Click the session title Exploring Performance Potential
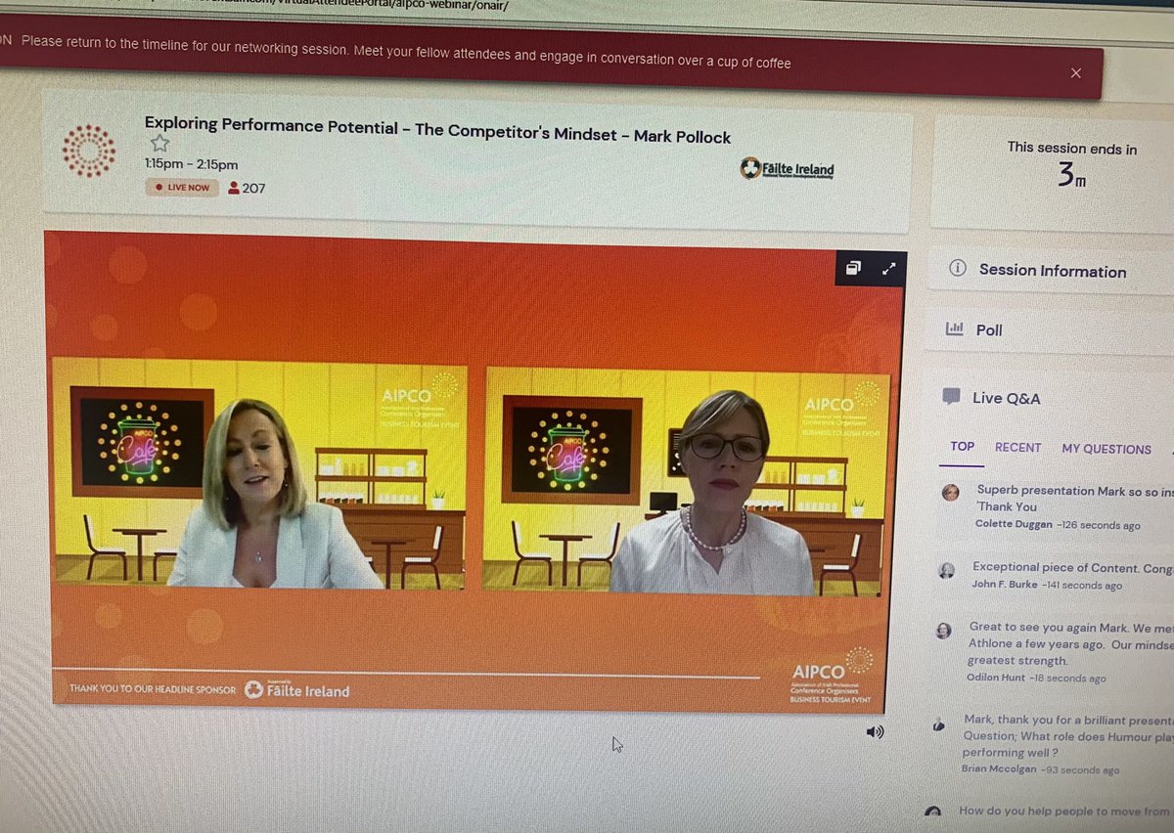Viewport: 1174px width, 833px height. [x=437, y=132]
